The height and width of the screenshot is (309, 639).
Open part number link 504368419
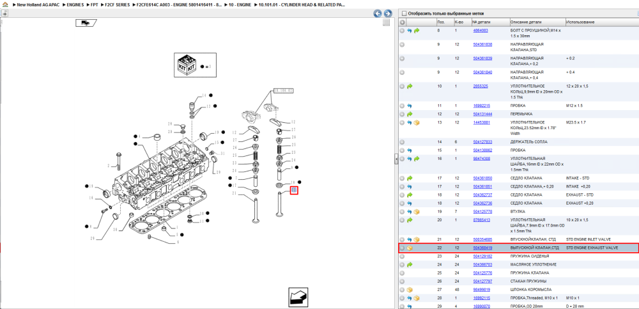point(482,248)
